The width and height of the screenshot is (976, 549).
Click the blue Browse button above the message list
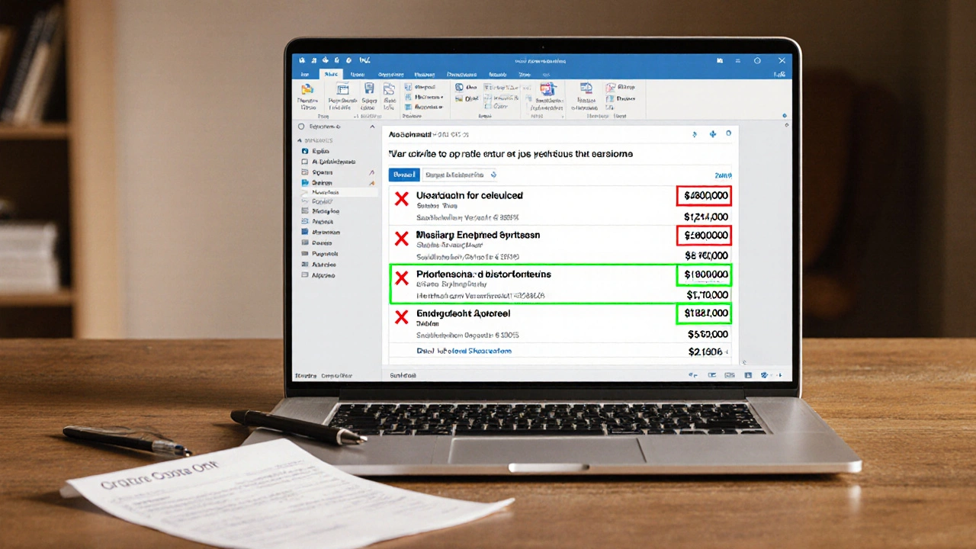[403, 175]
